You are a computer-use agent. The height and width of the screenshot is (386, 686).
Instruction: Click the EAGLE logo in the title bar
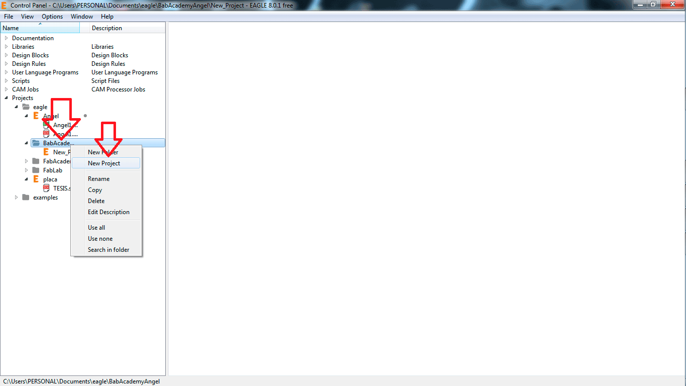(5, 5)
